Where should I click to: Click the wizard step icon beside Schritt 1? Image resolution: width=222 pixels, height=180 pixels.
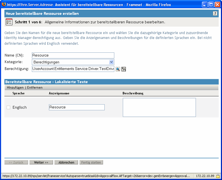click(x=9, y=22)
